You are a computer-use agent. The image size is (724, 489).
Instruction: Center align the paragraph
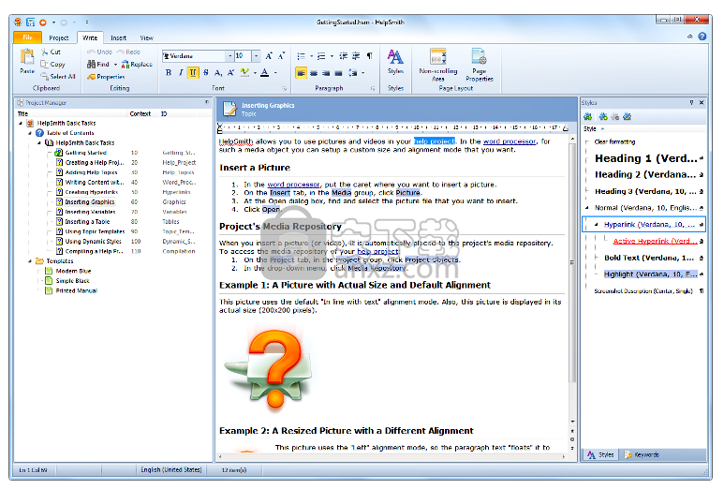point(314,73)
